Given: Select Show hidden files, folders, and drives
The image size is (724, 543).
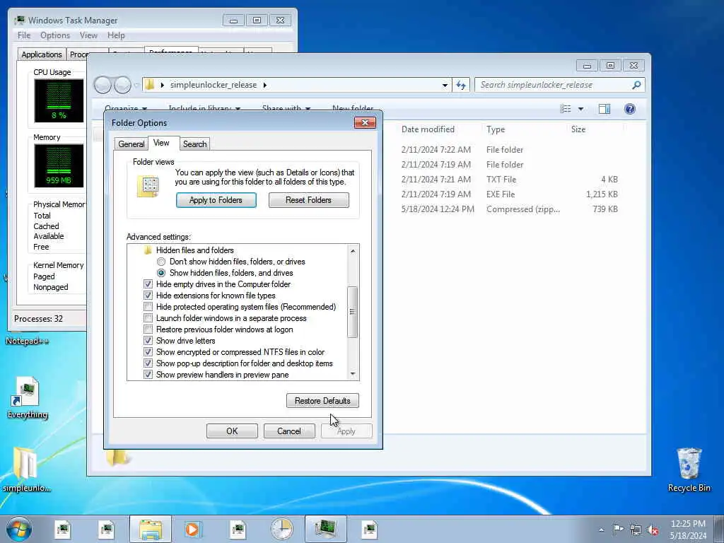Looking at the screenshot, I should click(x=160, y=273).
